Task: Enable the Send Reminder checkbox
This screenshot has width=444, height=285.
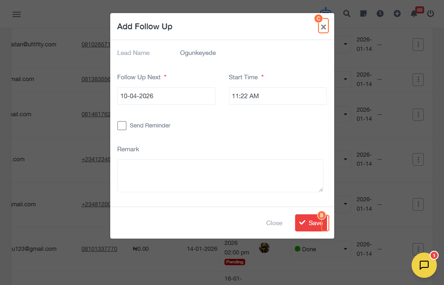Action: point(122,126)
